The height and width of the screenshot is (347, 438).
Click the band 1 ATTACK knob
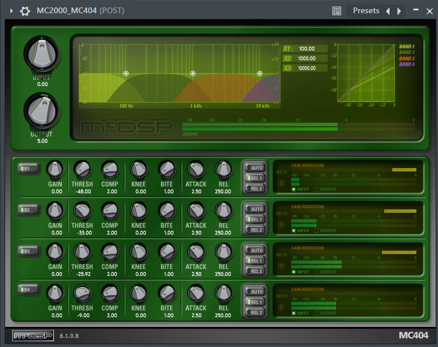click(196, 169)
